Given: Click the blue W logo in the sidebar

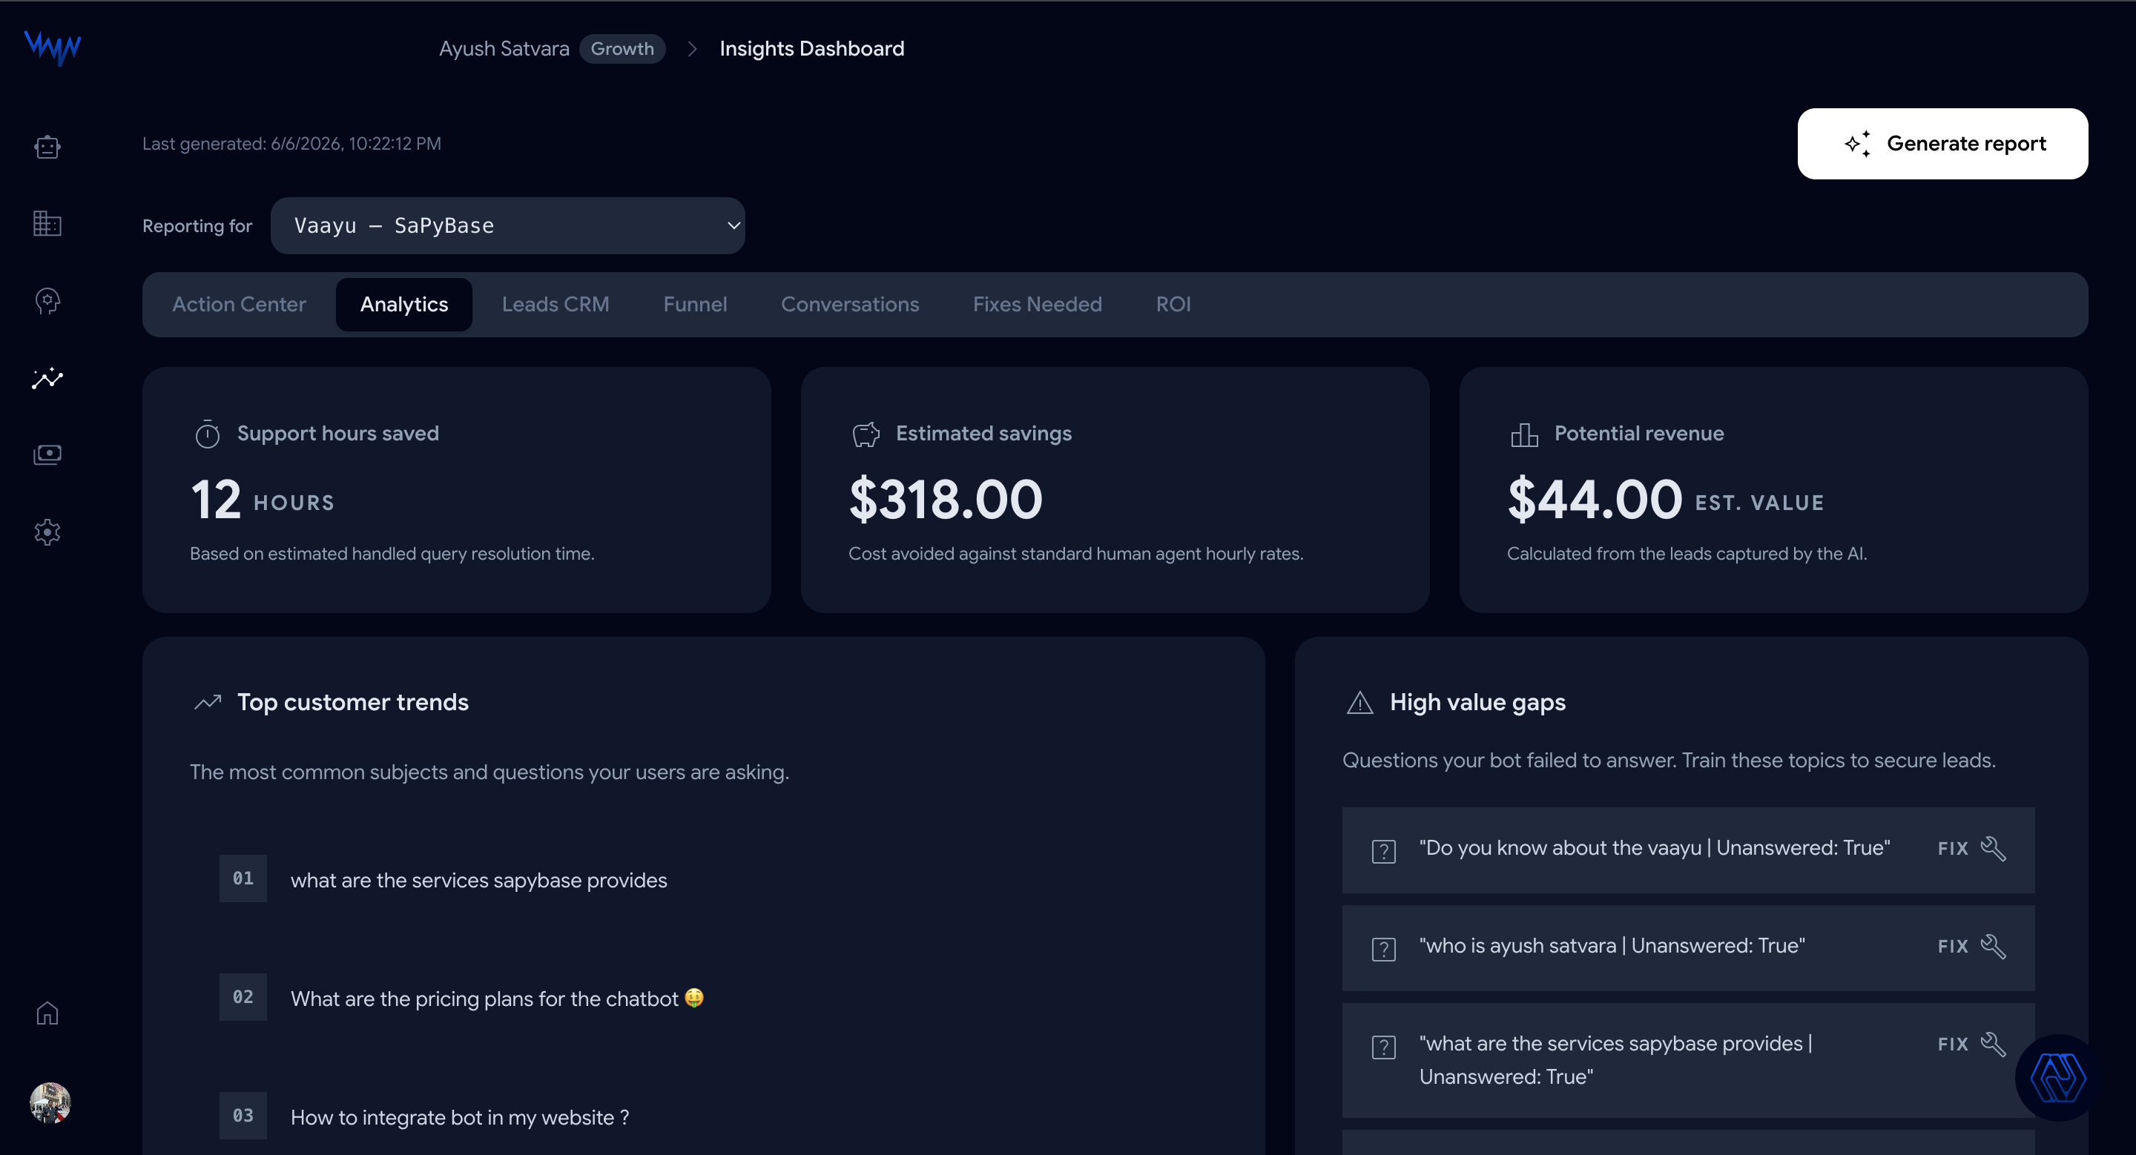Looking at the screenshot, I should (x=52, y=47).
